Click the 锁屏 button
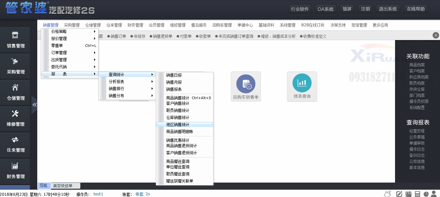 [347, 9]
